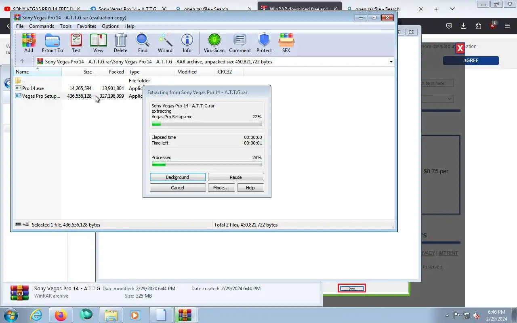The width and height of the screenshot is (517, 323).
Task: Expand the archive path dropdown arrow
Action: [x=391, y=62]
